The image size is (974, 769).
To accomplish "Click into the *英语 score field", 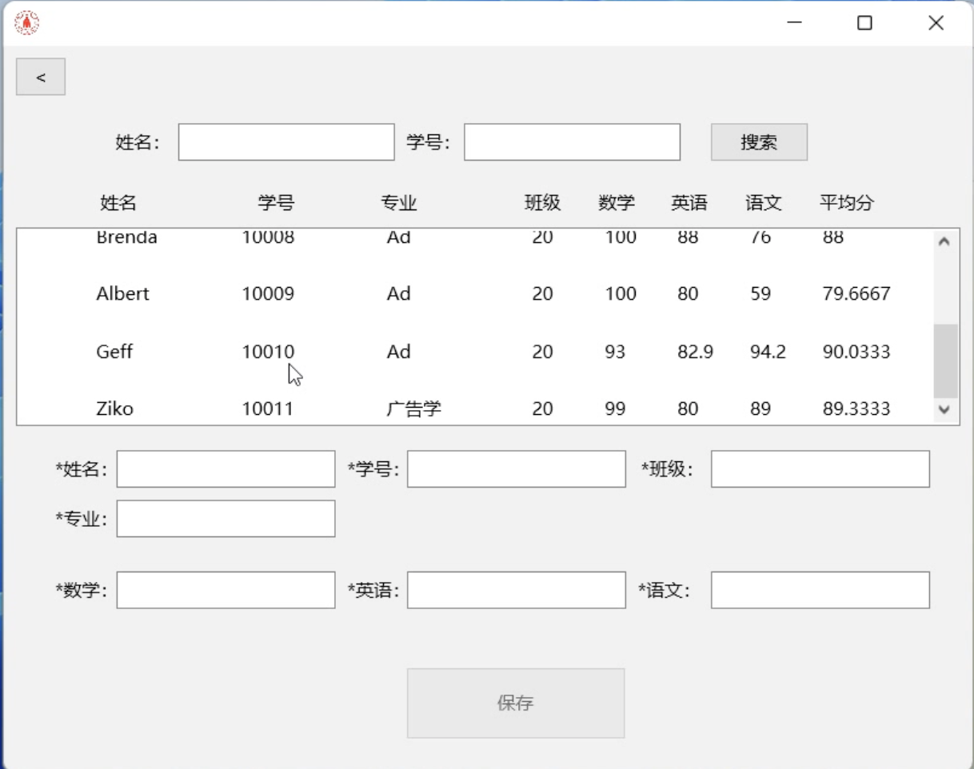I will pyautogui.click(x=516, y=590).
